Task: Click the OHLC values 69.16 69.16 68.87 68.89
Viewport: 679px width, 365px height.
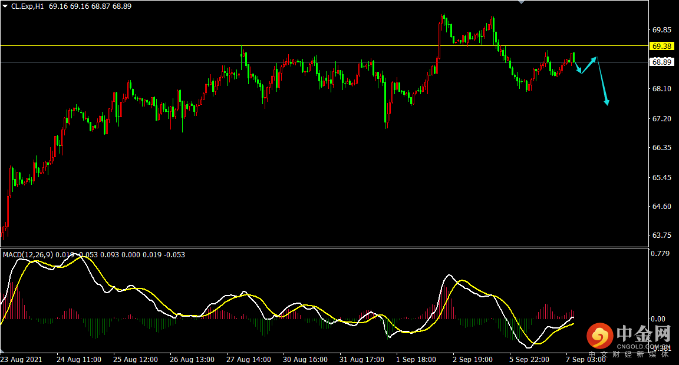Action: pos(90,6)
